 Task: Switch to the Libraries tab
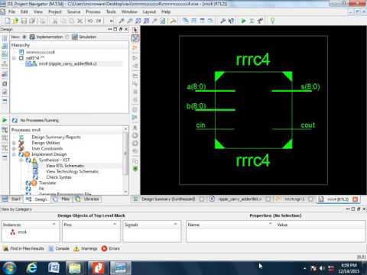[x=87, y=199]
